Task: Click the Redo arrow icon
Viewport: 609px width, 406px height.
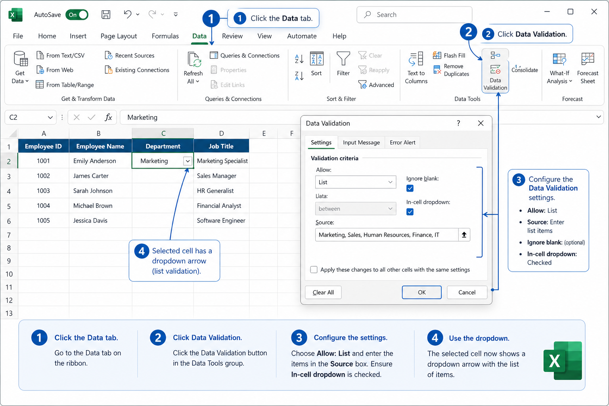Action: (x=152, y=14)
